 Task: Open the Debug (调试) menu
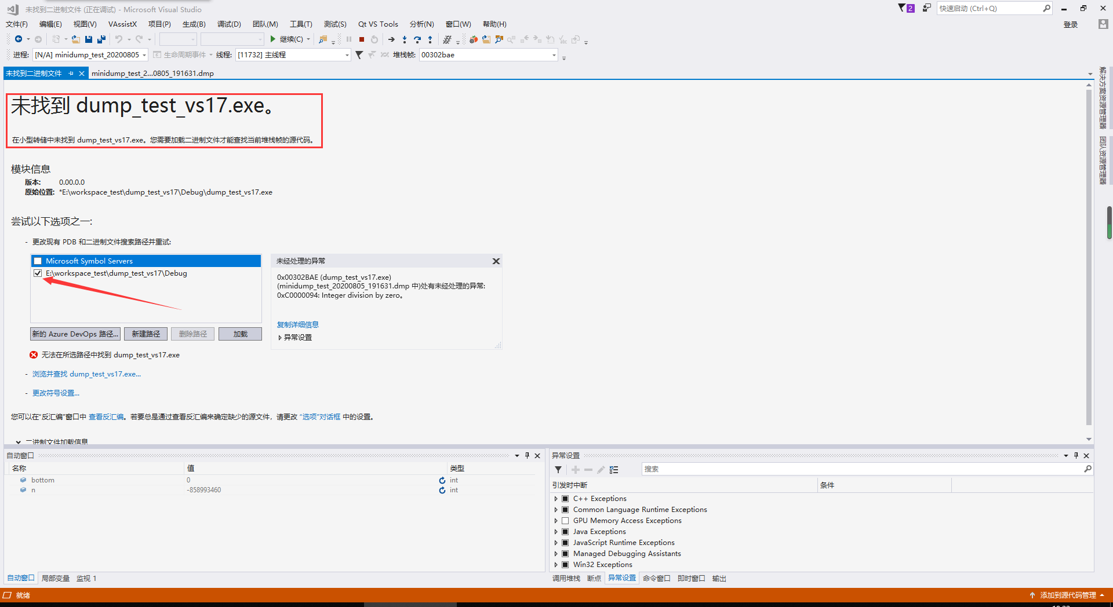(x=229, y=24)
